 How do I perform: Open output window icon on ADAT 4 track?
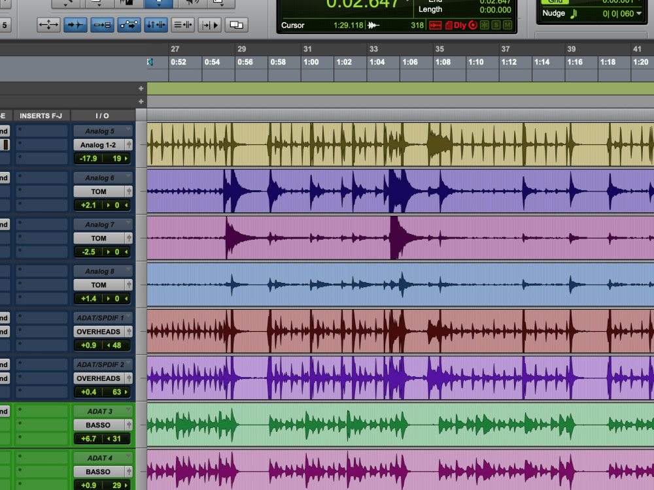point(129,472)
